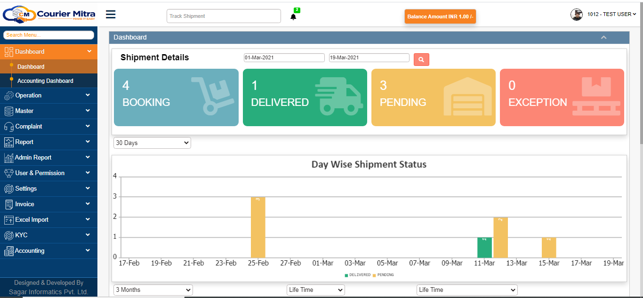Click the Accounting sidebar icon
Screen dimensions: 643x298
pos(8,250)
